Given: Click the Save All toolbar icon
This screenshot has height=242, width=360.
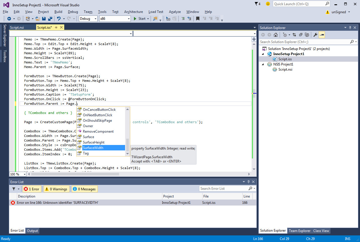Looking at the screenshot, I should point(50,19).
